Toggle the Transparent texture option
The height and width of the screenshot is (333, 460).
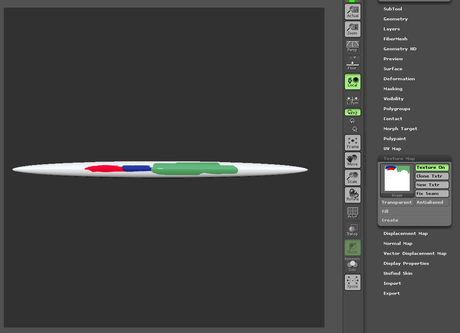point(397,202)
